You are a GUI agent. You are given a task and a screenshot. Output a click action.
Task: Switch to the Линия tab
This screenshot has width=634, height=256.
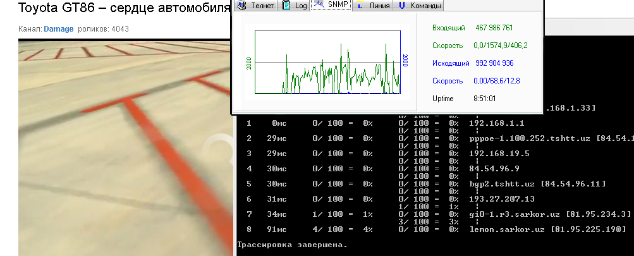pos(373,5)
